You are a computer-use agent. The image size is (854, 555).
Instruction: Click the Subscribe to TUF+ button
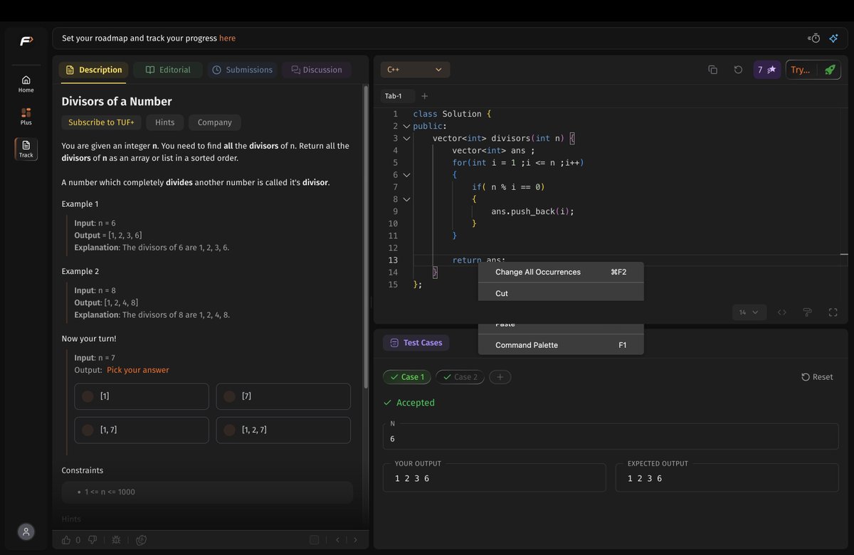pos(101,122)
